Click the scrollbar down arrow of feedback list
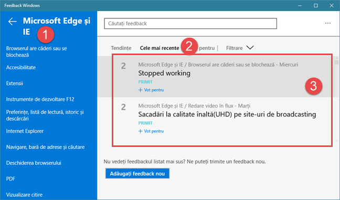This screenshot has height=200, width=340. [336, 141]
